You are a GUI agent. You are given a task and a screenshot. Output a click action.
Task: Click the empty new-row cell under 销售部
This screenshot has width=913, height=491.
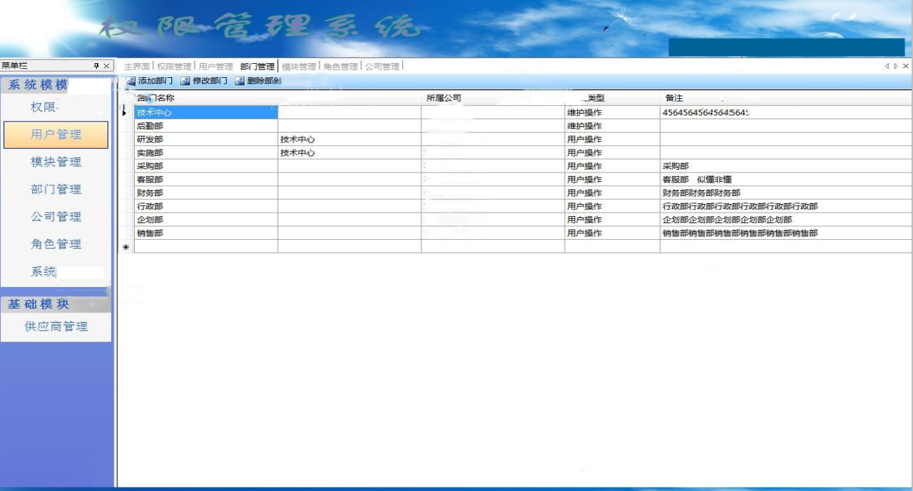206,247
